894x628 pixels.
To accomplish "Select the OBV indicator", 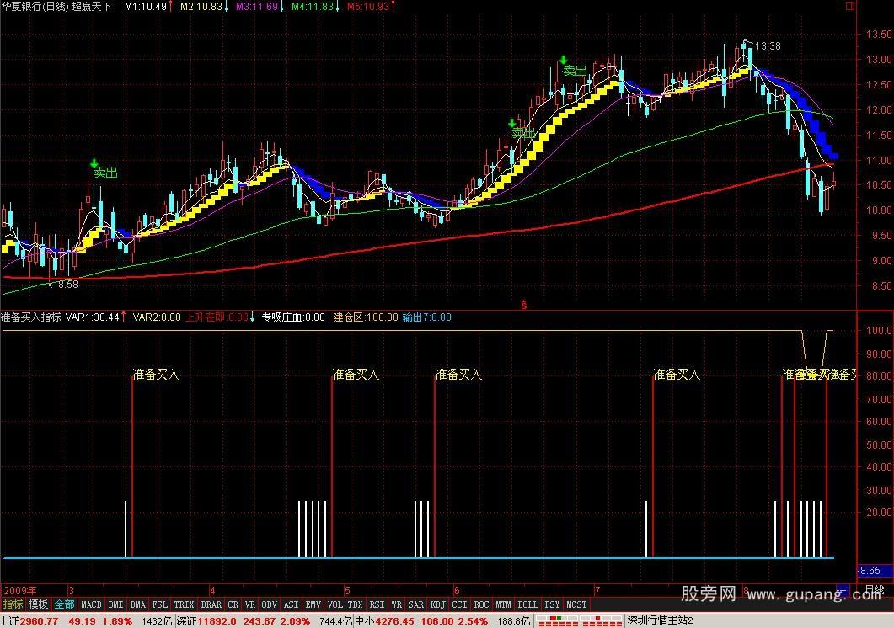I will coord(268,604).
